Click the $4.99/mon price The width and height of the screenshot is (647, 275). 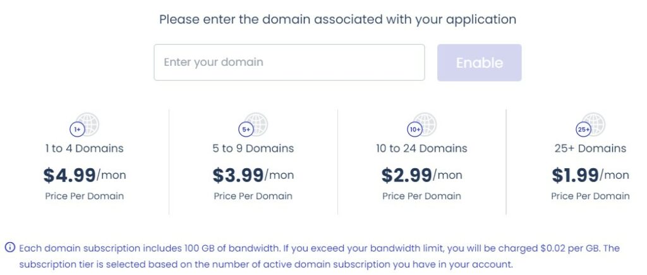pos(85,175)
